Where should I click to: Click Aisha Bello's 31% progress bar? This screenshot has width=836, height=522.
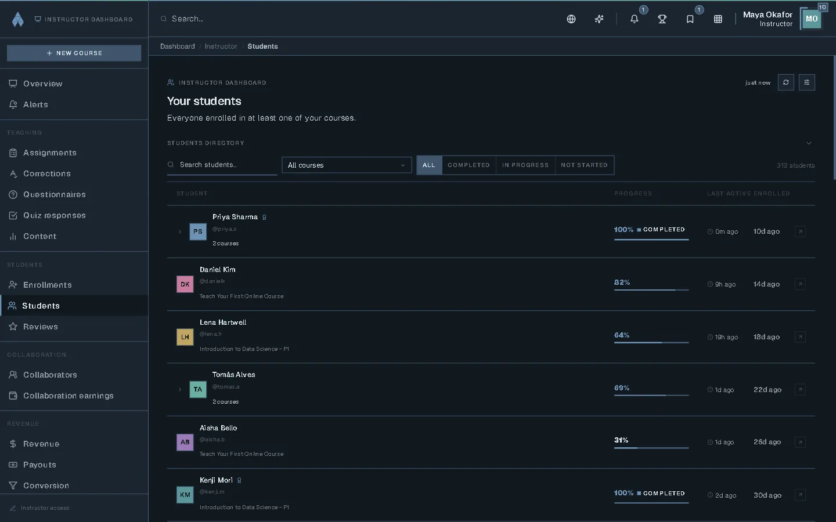(651, 448)
